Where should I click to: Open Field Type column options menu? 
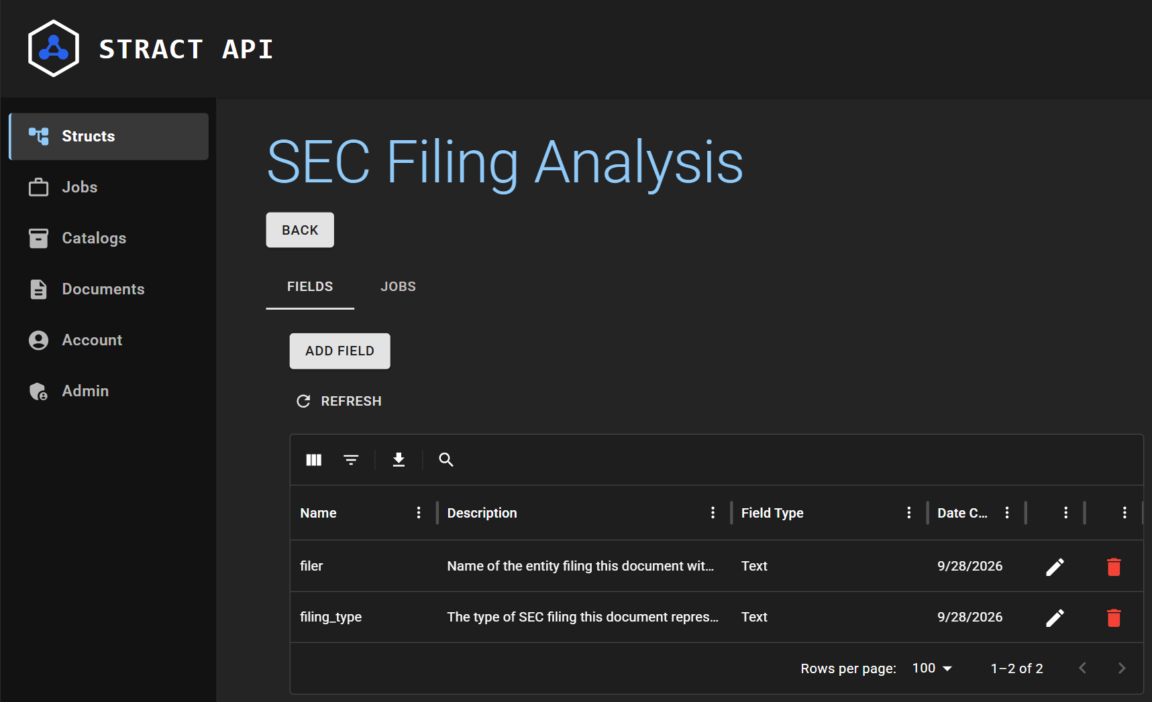point(909,513)
